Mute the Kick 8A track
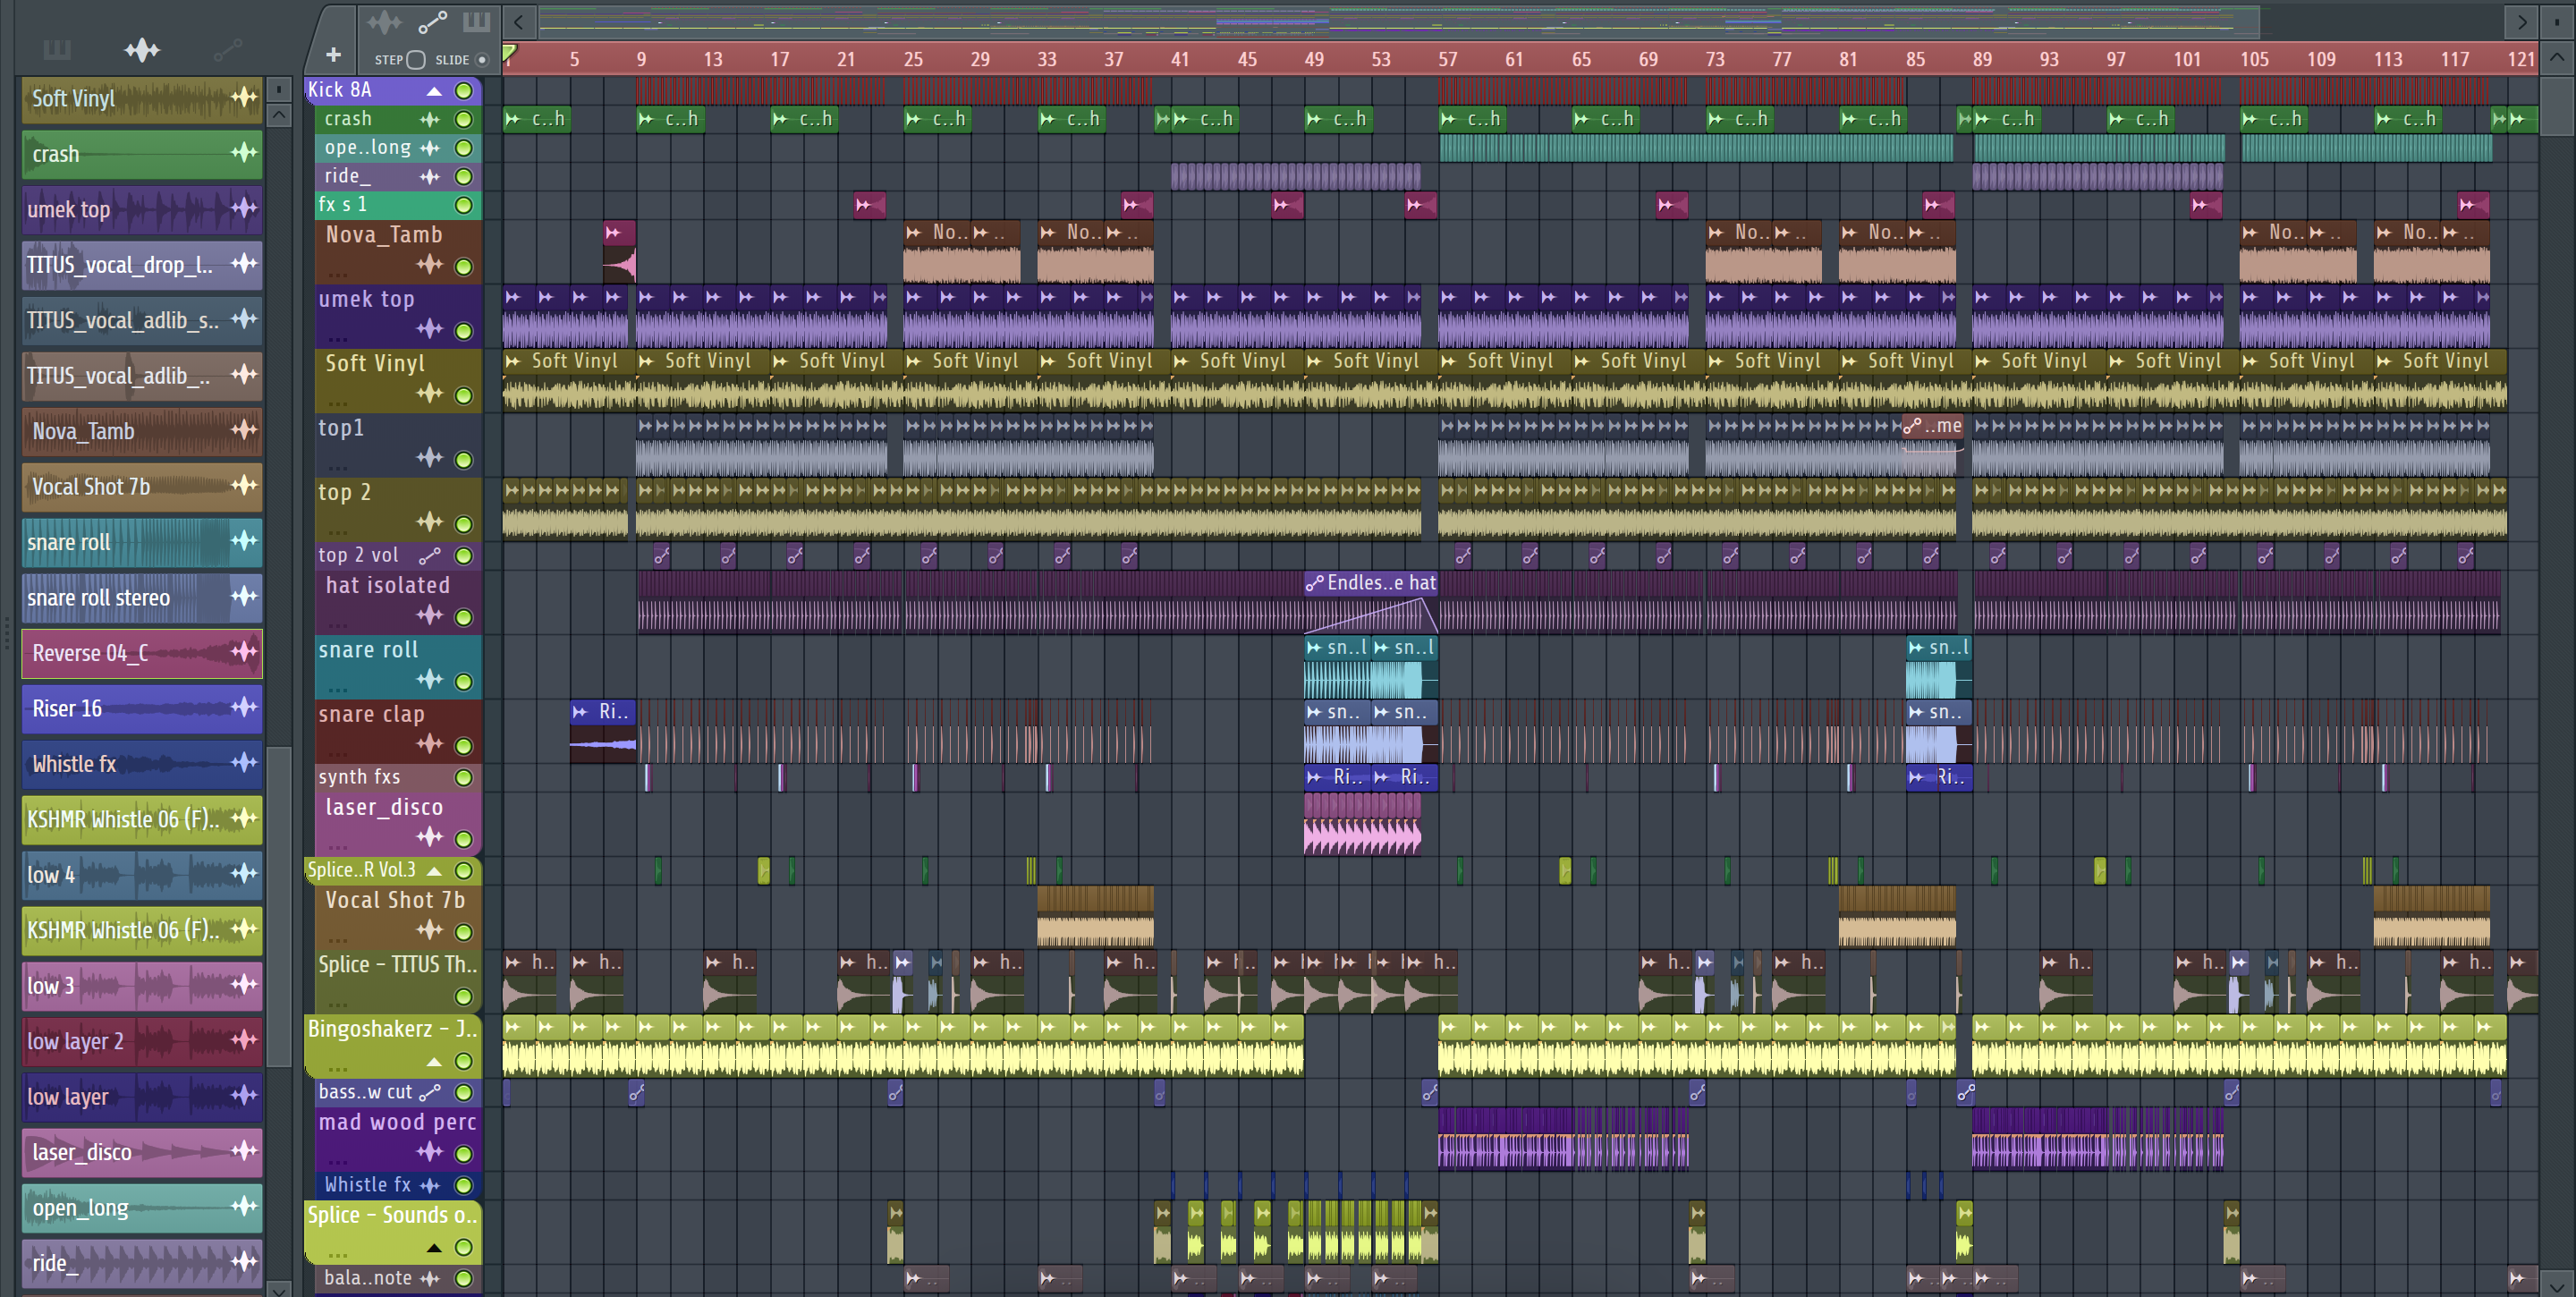Image resolution: width=2576 pixels, height=1297 pixels. [464, 90]
